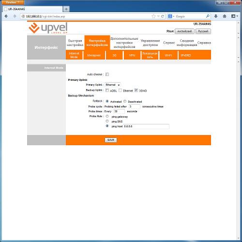242x242 pixels.
Task: Click the browser forward arrow
Action: click(15, 16)
